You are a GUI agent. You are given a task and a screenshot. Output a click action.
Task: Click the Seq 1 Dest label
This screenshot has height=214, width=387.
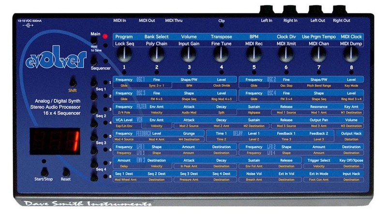pyautogui.click(x=124, y=173)
